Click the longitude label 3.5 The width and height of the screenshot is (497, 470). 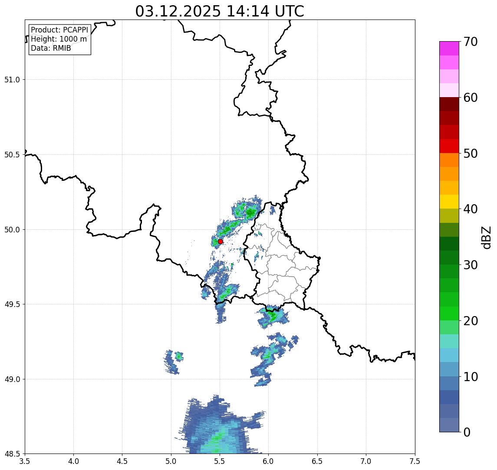25,461
